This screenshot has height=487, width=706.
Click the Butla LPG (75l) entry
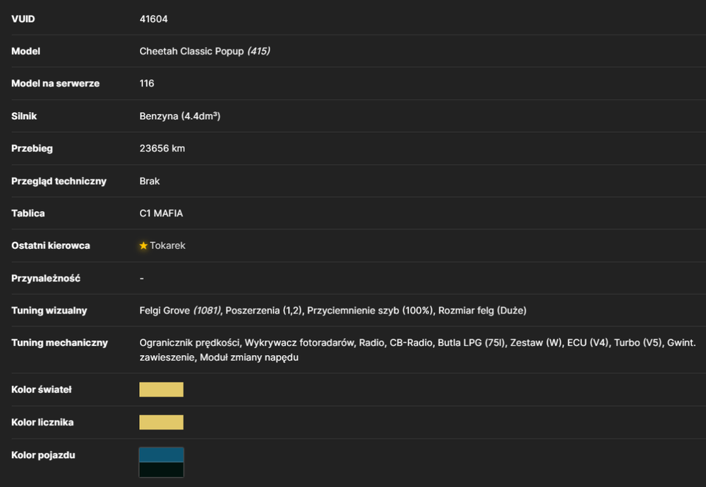click(472, 342)
